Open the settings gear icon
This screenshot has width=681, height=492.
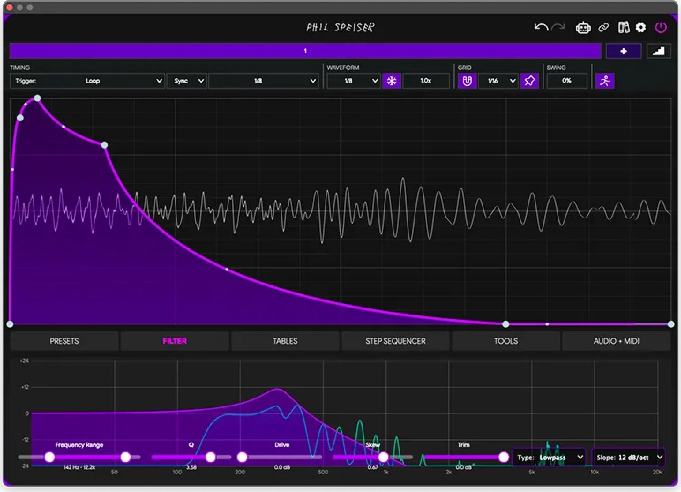pos(641,27)
